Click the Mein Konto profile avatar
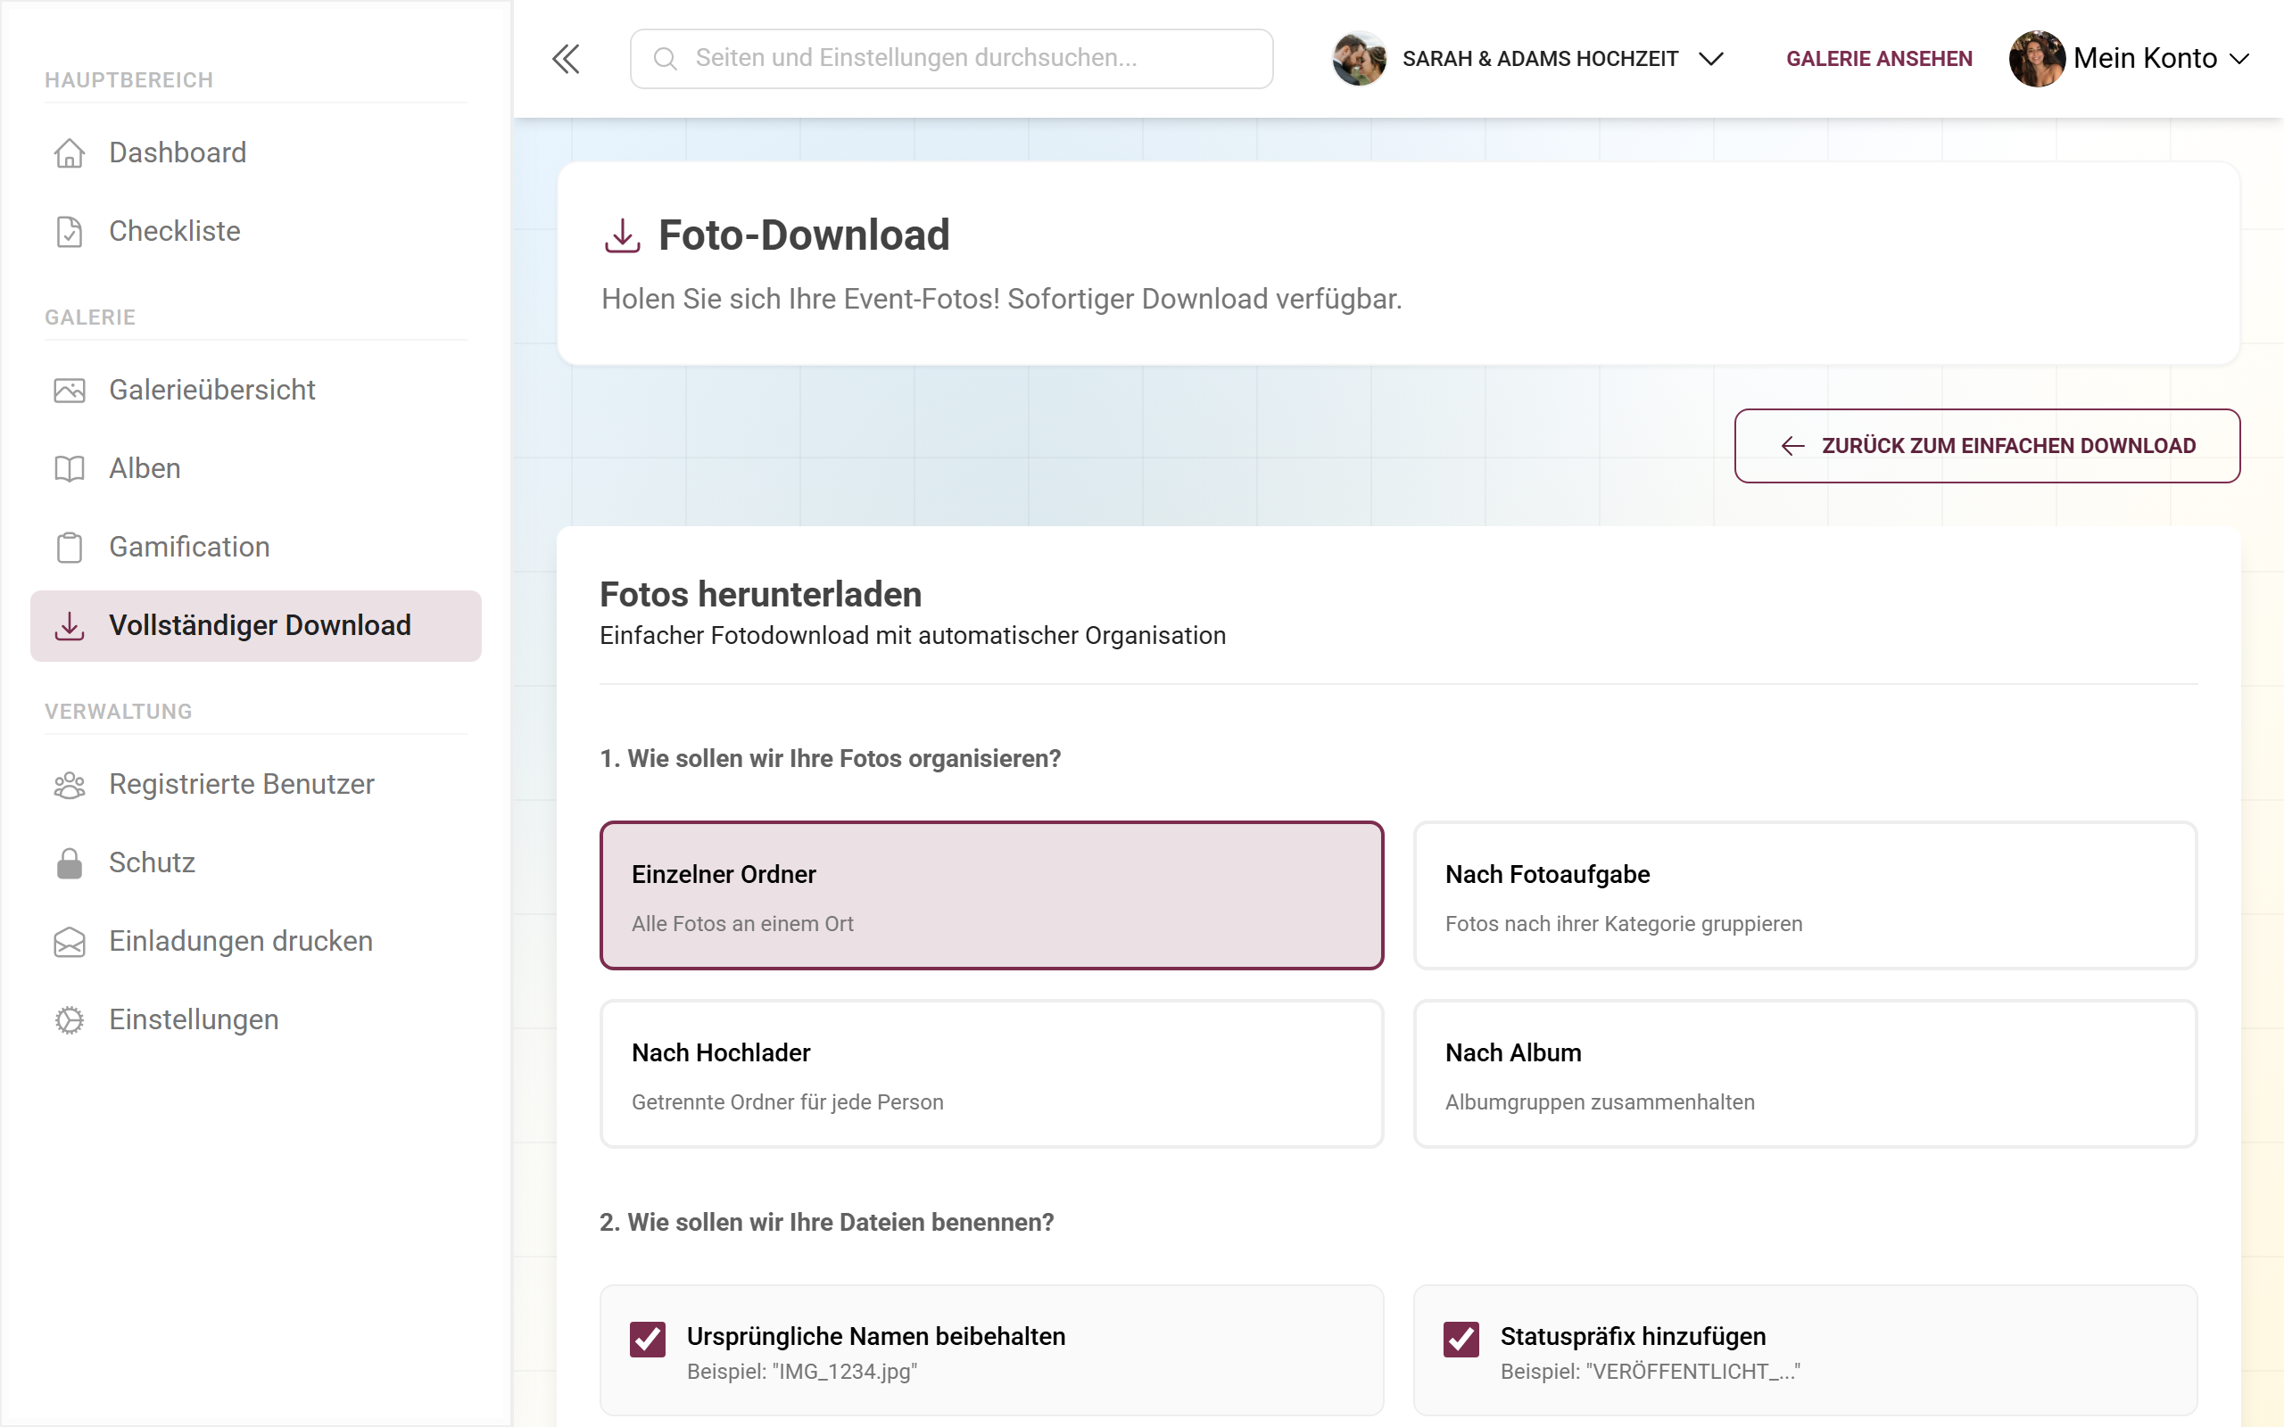Screen dimensions: 2284x1427 click(2037, 59)
